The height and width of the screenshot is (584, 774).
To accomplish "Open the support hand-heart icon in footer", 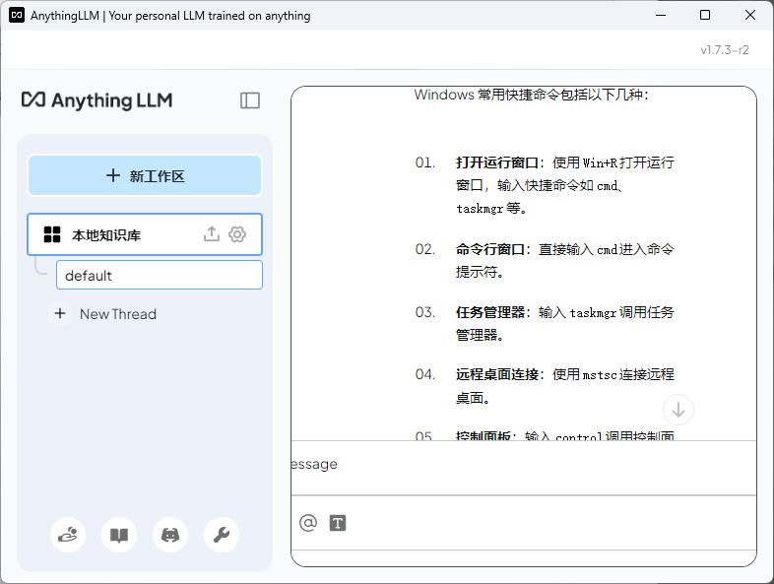I will click(68, 535).
